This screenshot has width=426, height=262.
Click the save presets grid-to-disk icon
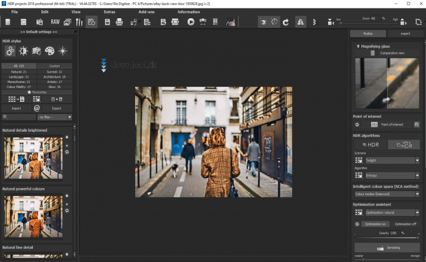[16, 99]
